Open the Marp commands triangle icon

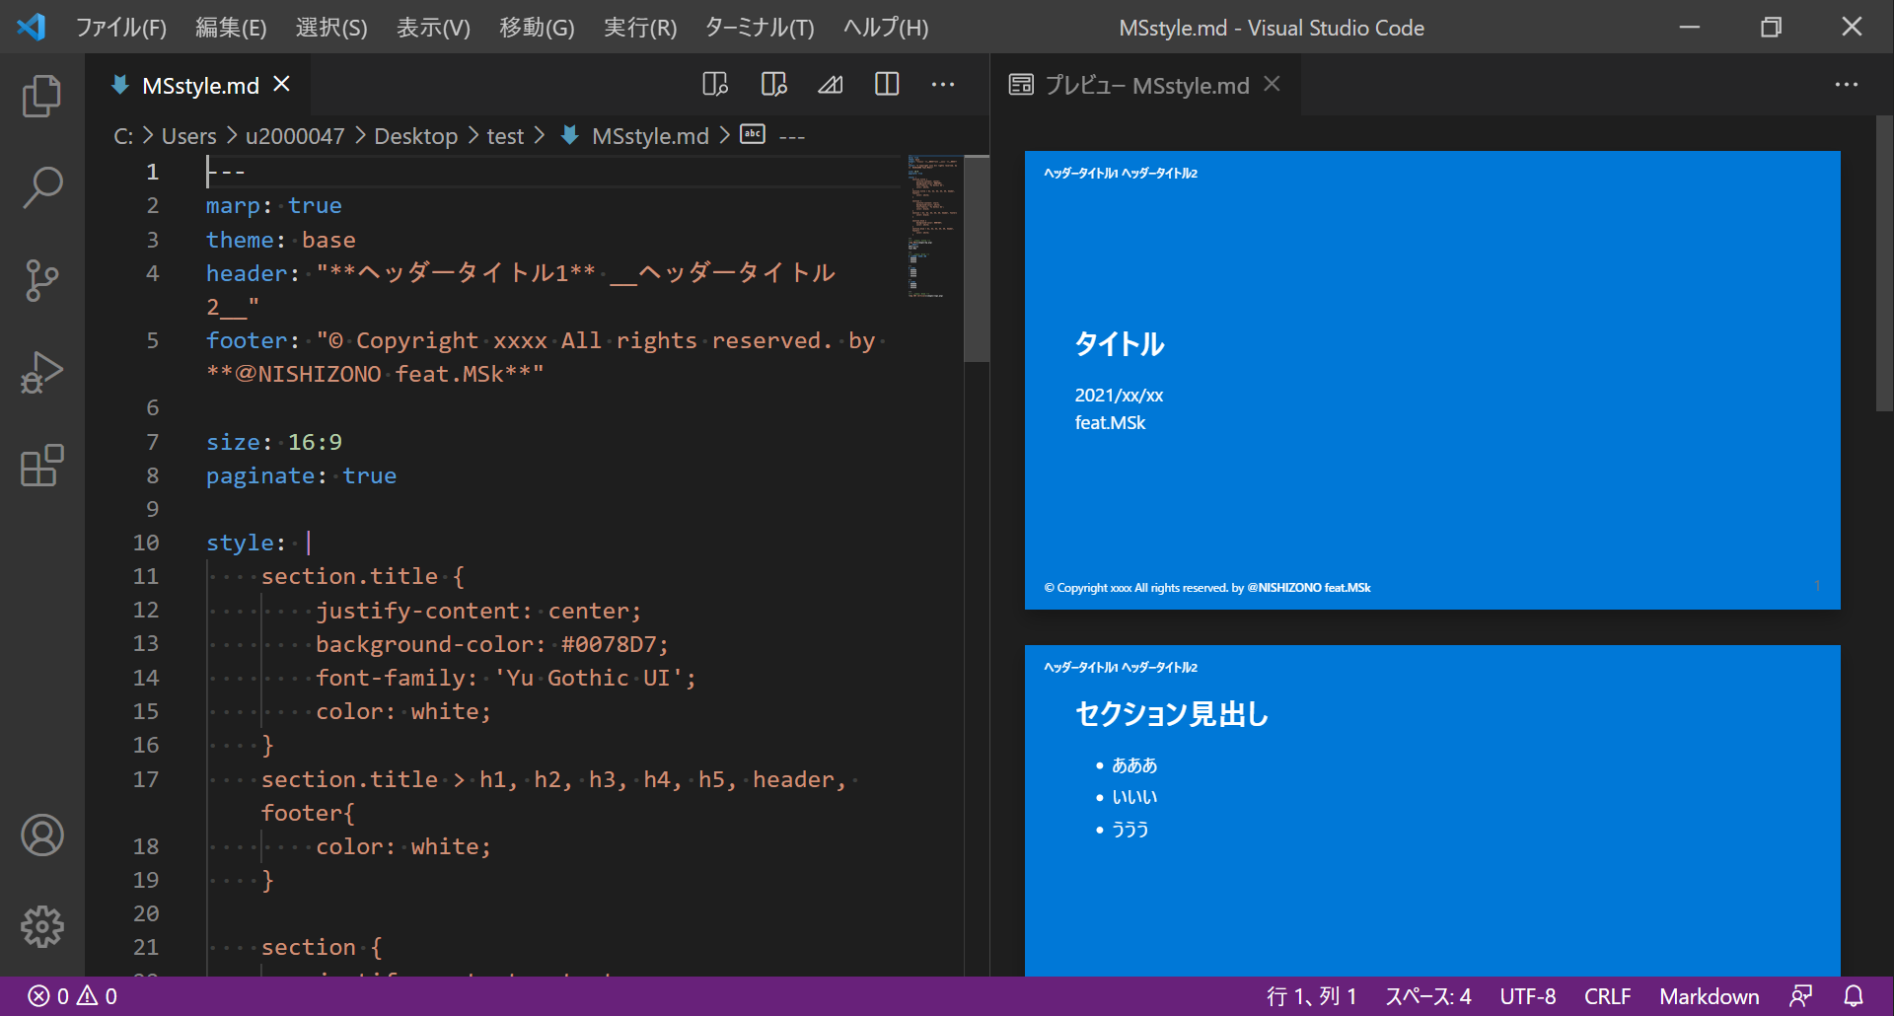click(x=831, y=85)
